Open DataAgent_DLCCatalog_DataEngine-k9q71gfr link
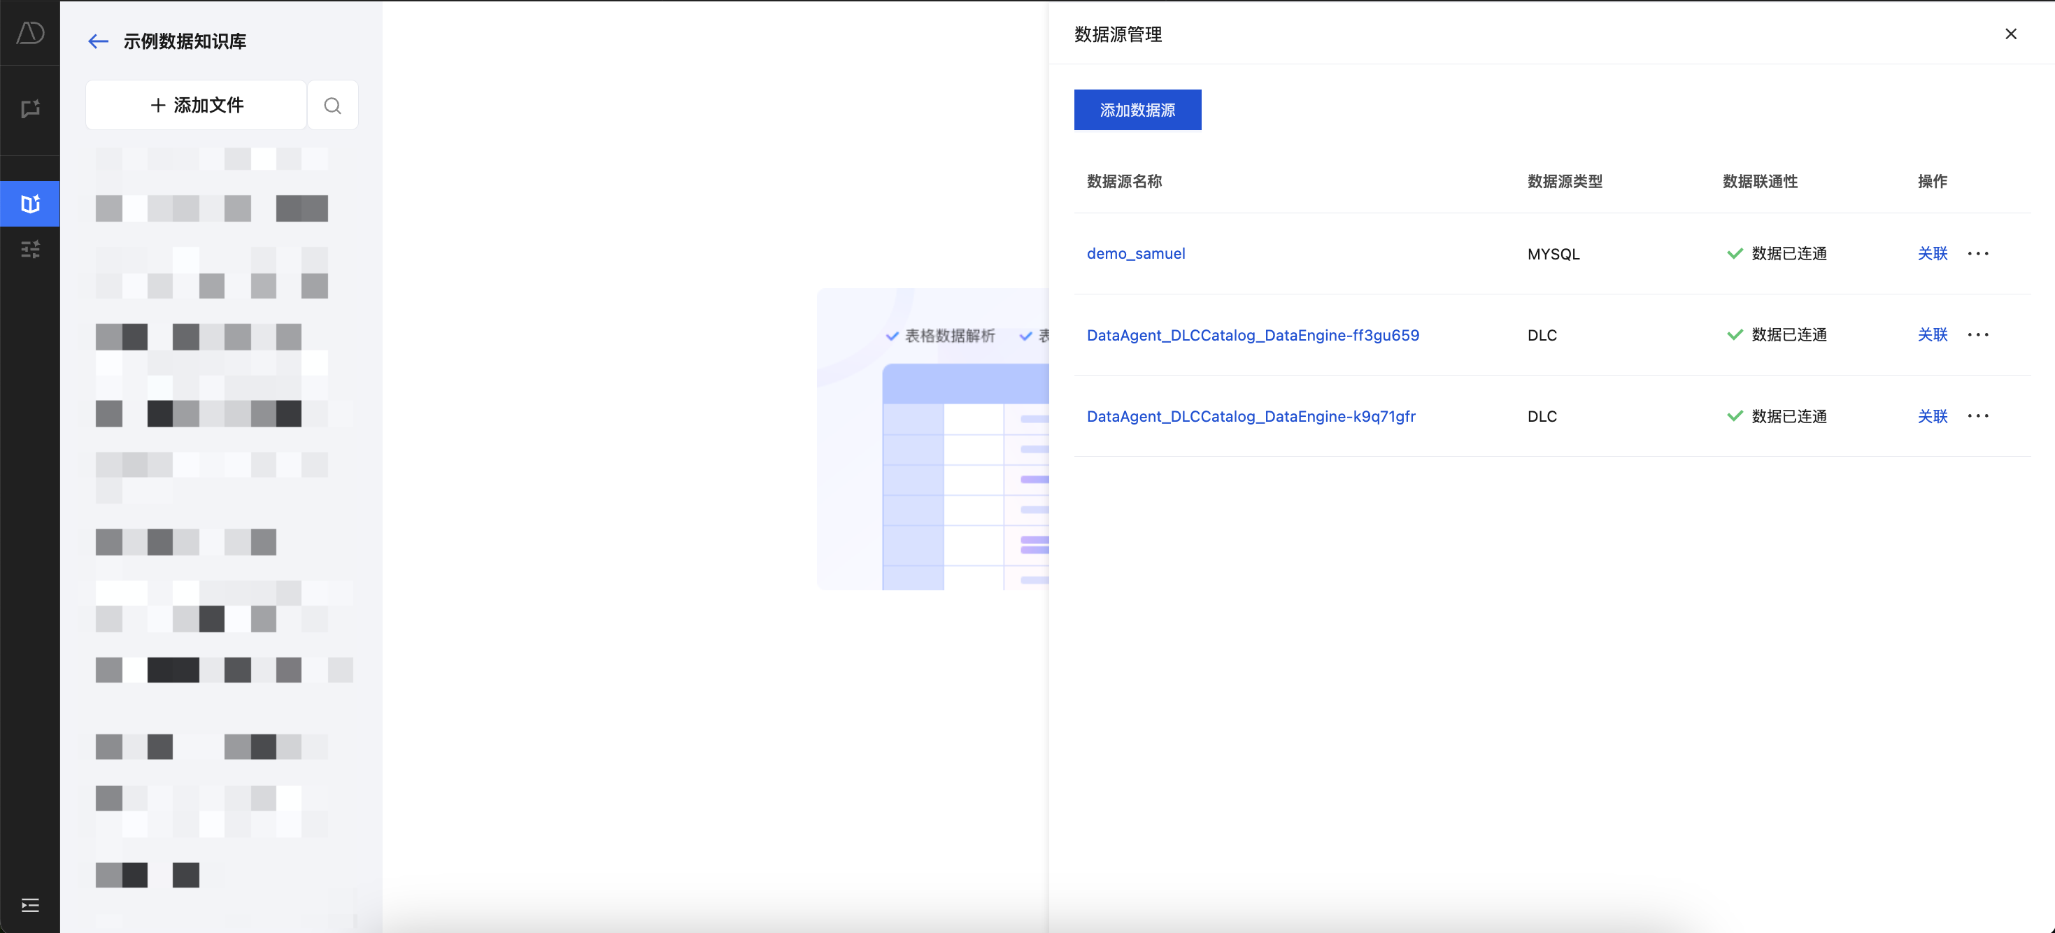The image size is (2055, 933). 1250,416
